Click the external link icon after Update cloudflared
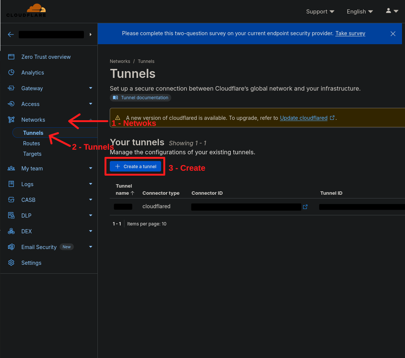The width and height of the screenshot is (405, 358). tap(332, 118)
